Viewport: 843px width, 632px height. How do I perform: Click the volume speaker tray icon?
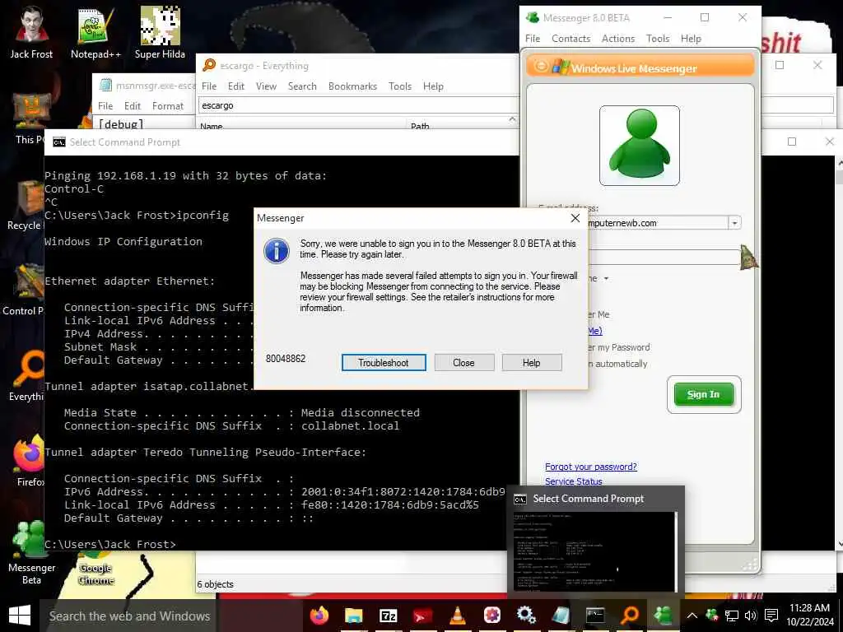[x=751, y=616]
